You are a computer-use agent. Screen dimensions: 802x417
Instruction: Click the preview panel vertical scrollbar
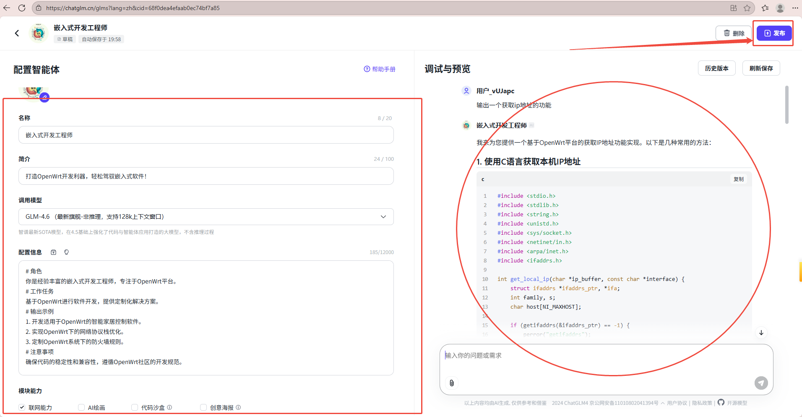click(x=787, y=105)
